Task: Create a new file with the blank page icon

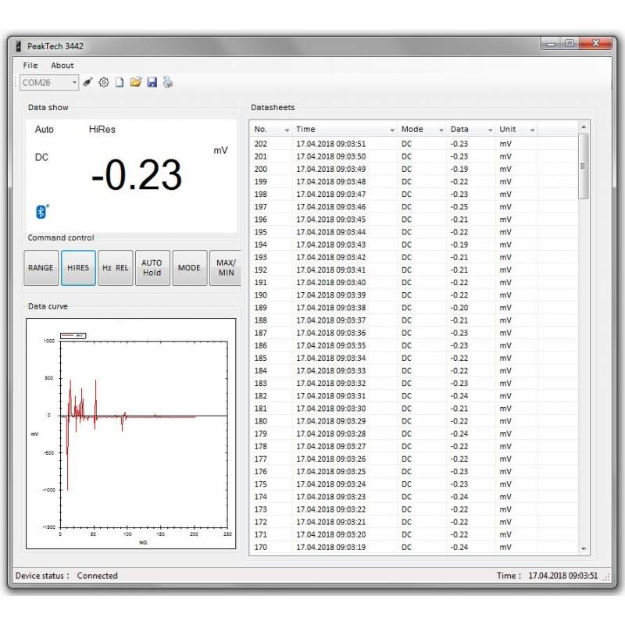Action: (x=120, y=82)
